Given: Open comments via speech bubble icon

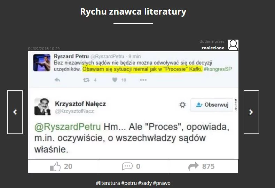Looking at the screenshot, I should tap(127, 166).
